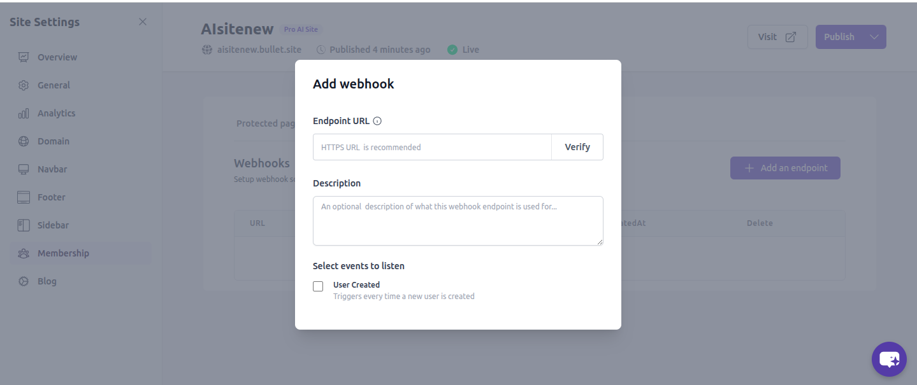917x385 pixels.
Task: Expand the Publish dropdown arrow
Action: pyautogui.click(x=874, y=37)
